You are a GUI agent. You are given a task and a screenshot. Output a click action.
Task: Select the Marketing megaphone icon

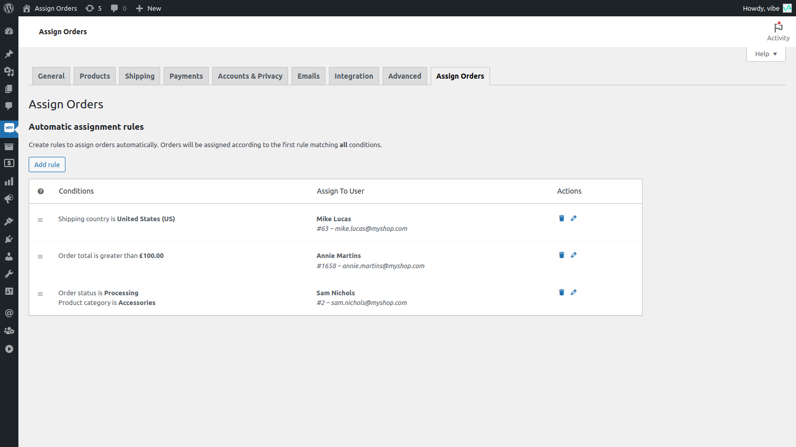(9, 199)
